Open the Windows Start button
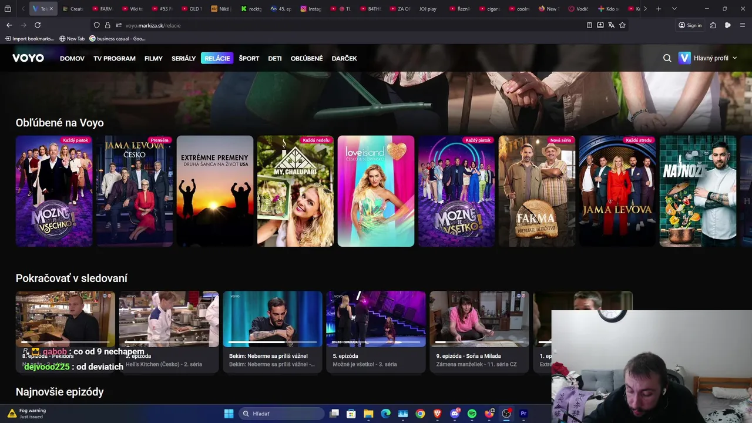The width and height of the screenshot is (752, 423). click(229, 414)
